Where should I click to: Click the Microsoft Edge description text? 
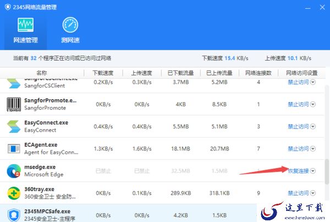click(44, 175)
